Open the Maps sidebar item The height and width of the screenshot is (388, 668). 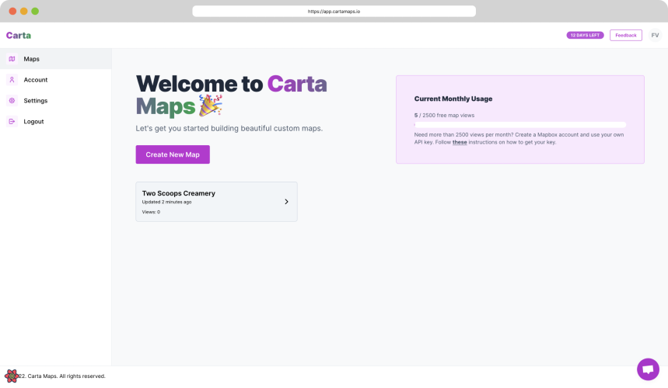pyautogui.click(x=56, y=59)
